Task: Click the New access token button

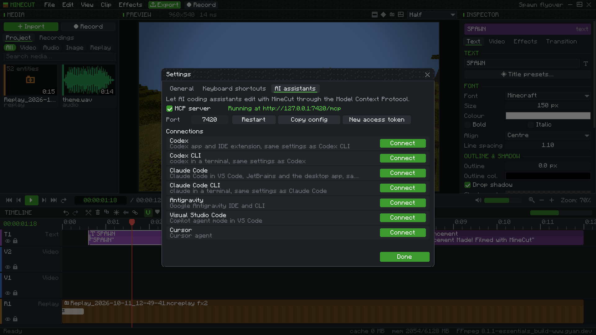Action: pos(377,120)
